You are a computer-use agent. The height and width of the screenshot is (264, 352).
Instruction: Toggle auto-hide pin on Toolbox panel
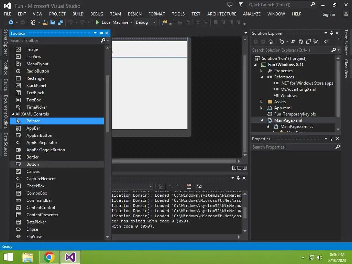pyautogui.click(x=101, y=33)
